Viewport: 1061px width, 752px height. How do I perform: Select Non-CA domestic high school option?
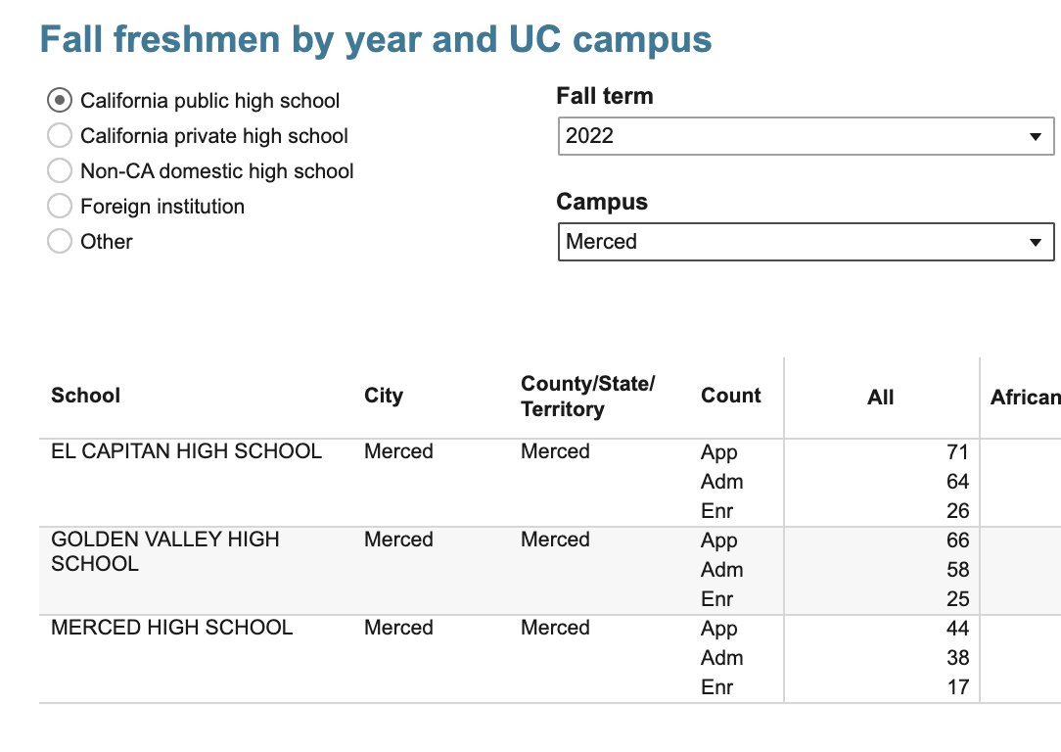click(60, 170)
